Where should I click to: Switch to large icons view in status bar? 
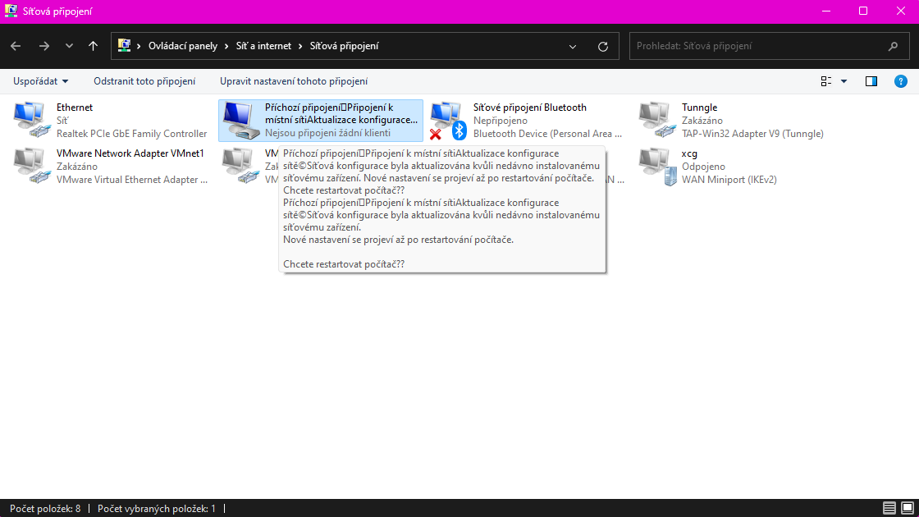[906, 509]
